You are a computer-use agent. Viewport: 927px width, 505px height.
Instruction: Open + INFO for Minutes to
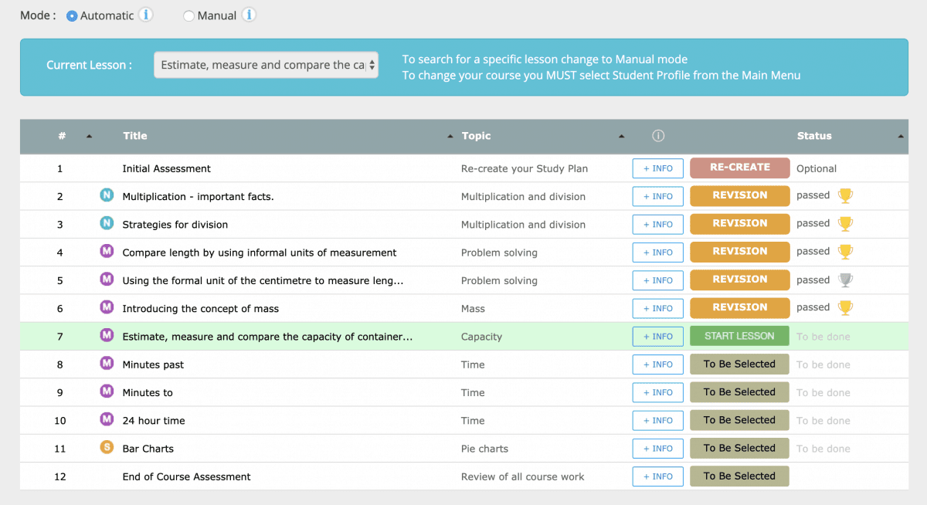[658, 392]
